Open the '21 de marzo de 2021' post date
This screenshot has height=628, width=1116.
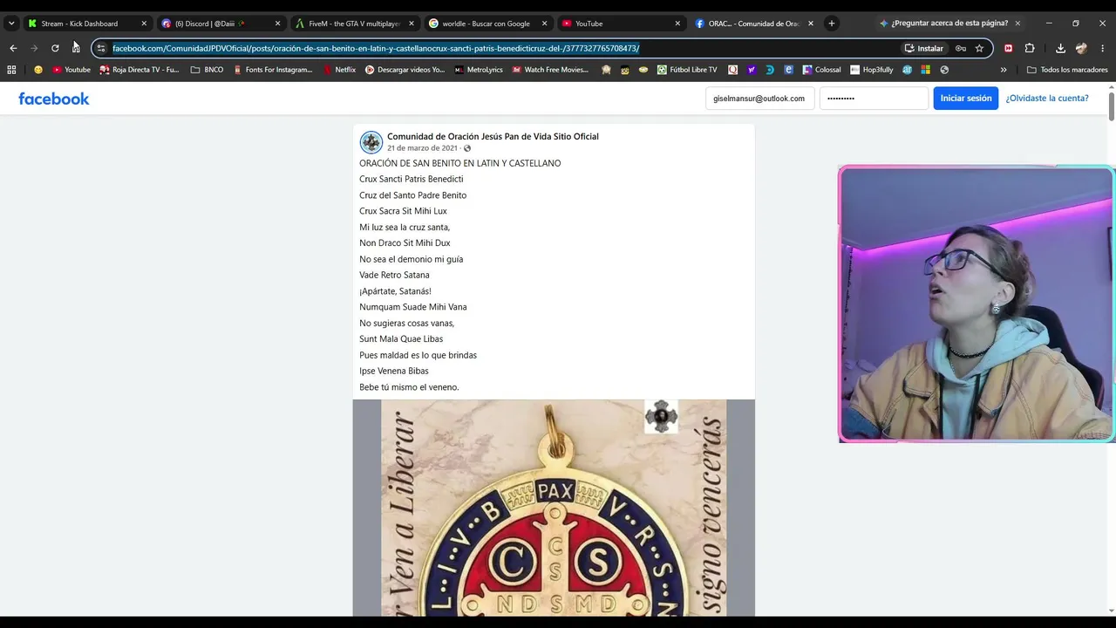[422, 148]
